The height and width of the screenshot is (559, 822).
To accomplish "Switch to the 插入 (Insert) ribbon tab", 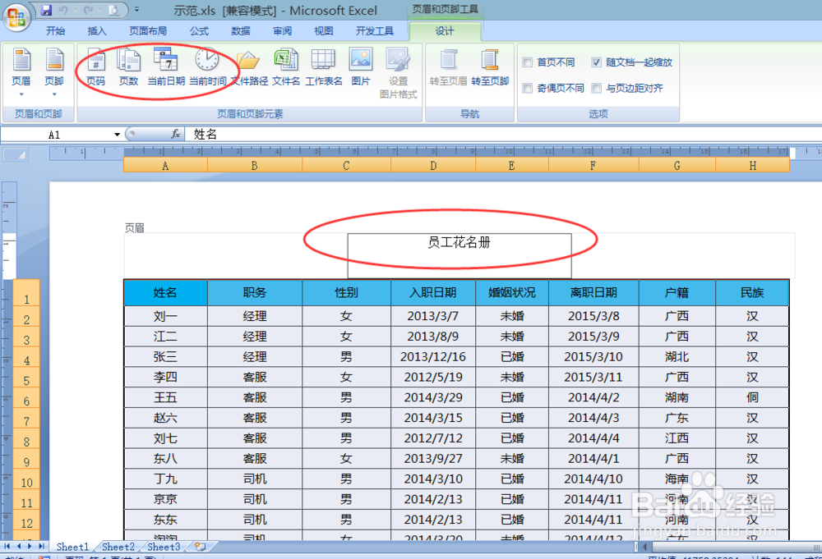I will (97, 30).
